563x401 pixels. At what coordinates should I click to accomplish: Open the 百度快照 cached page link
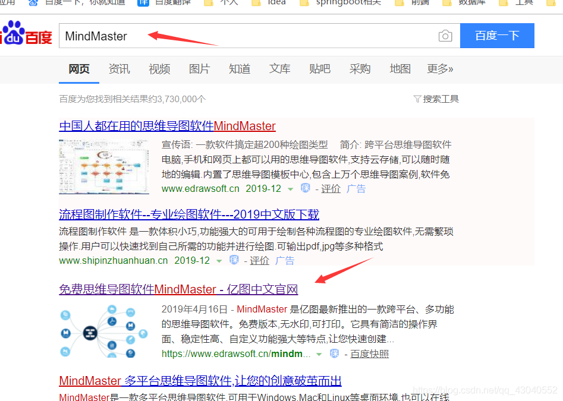(x=369, y=354)
